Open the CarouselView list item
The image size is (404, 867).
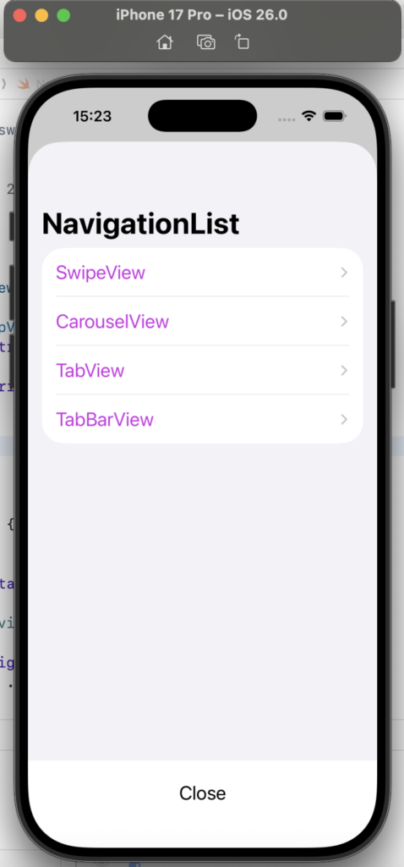(202, 321)
